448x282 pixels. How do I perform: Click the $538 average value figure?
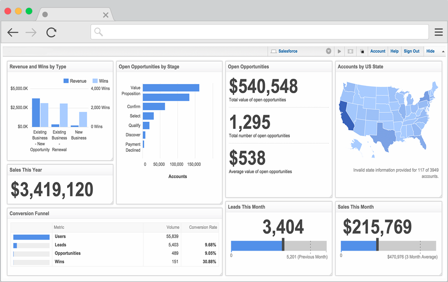click(247, 158)
